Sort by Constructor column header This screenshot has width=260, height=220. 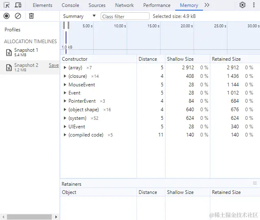click(98, 59)
